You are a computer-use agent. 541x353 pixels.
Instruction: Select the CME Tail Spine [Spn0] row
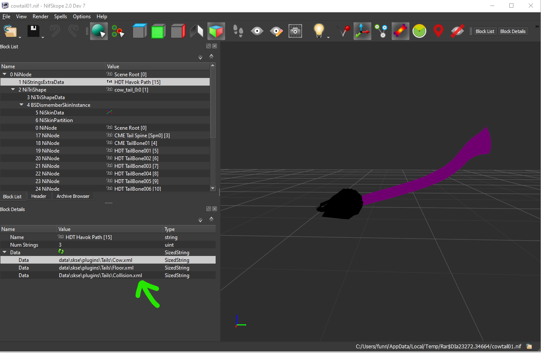point(105,135)
